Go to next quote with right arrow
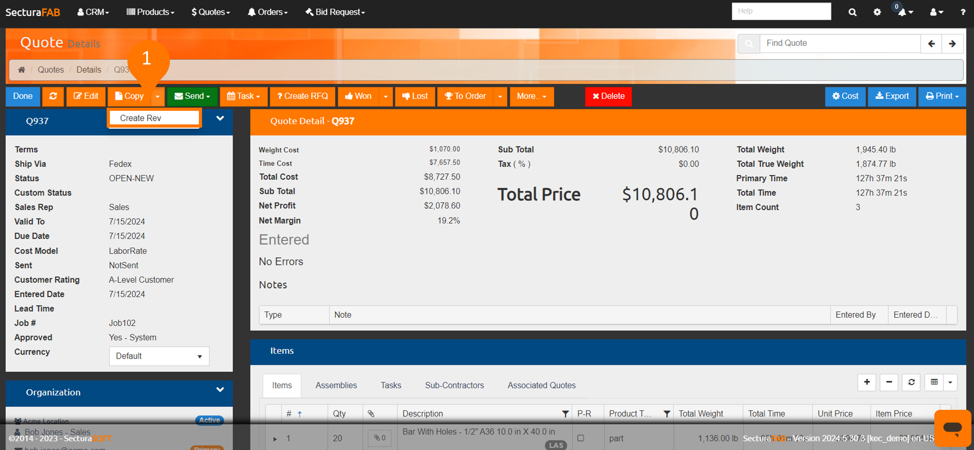 point(952,44)
